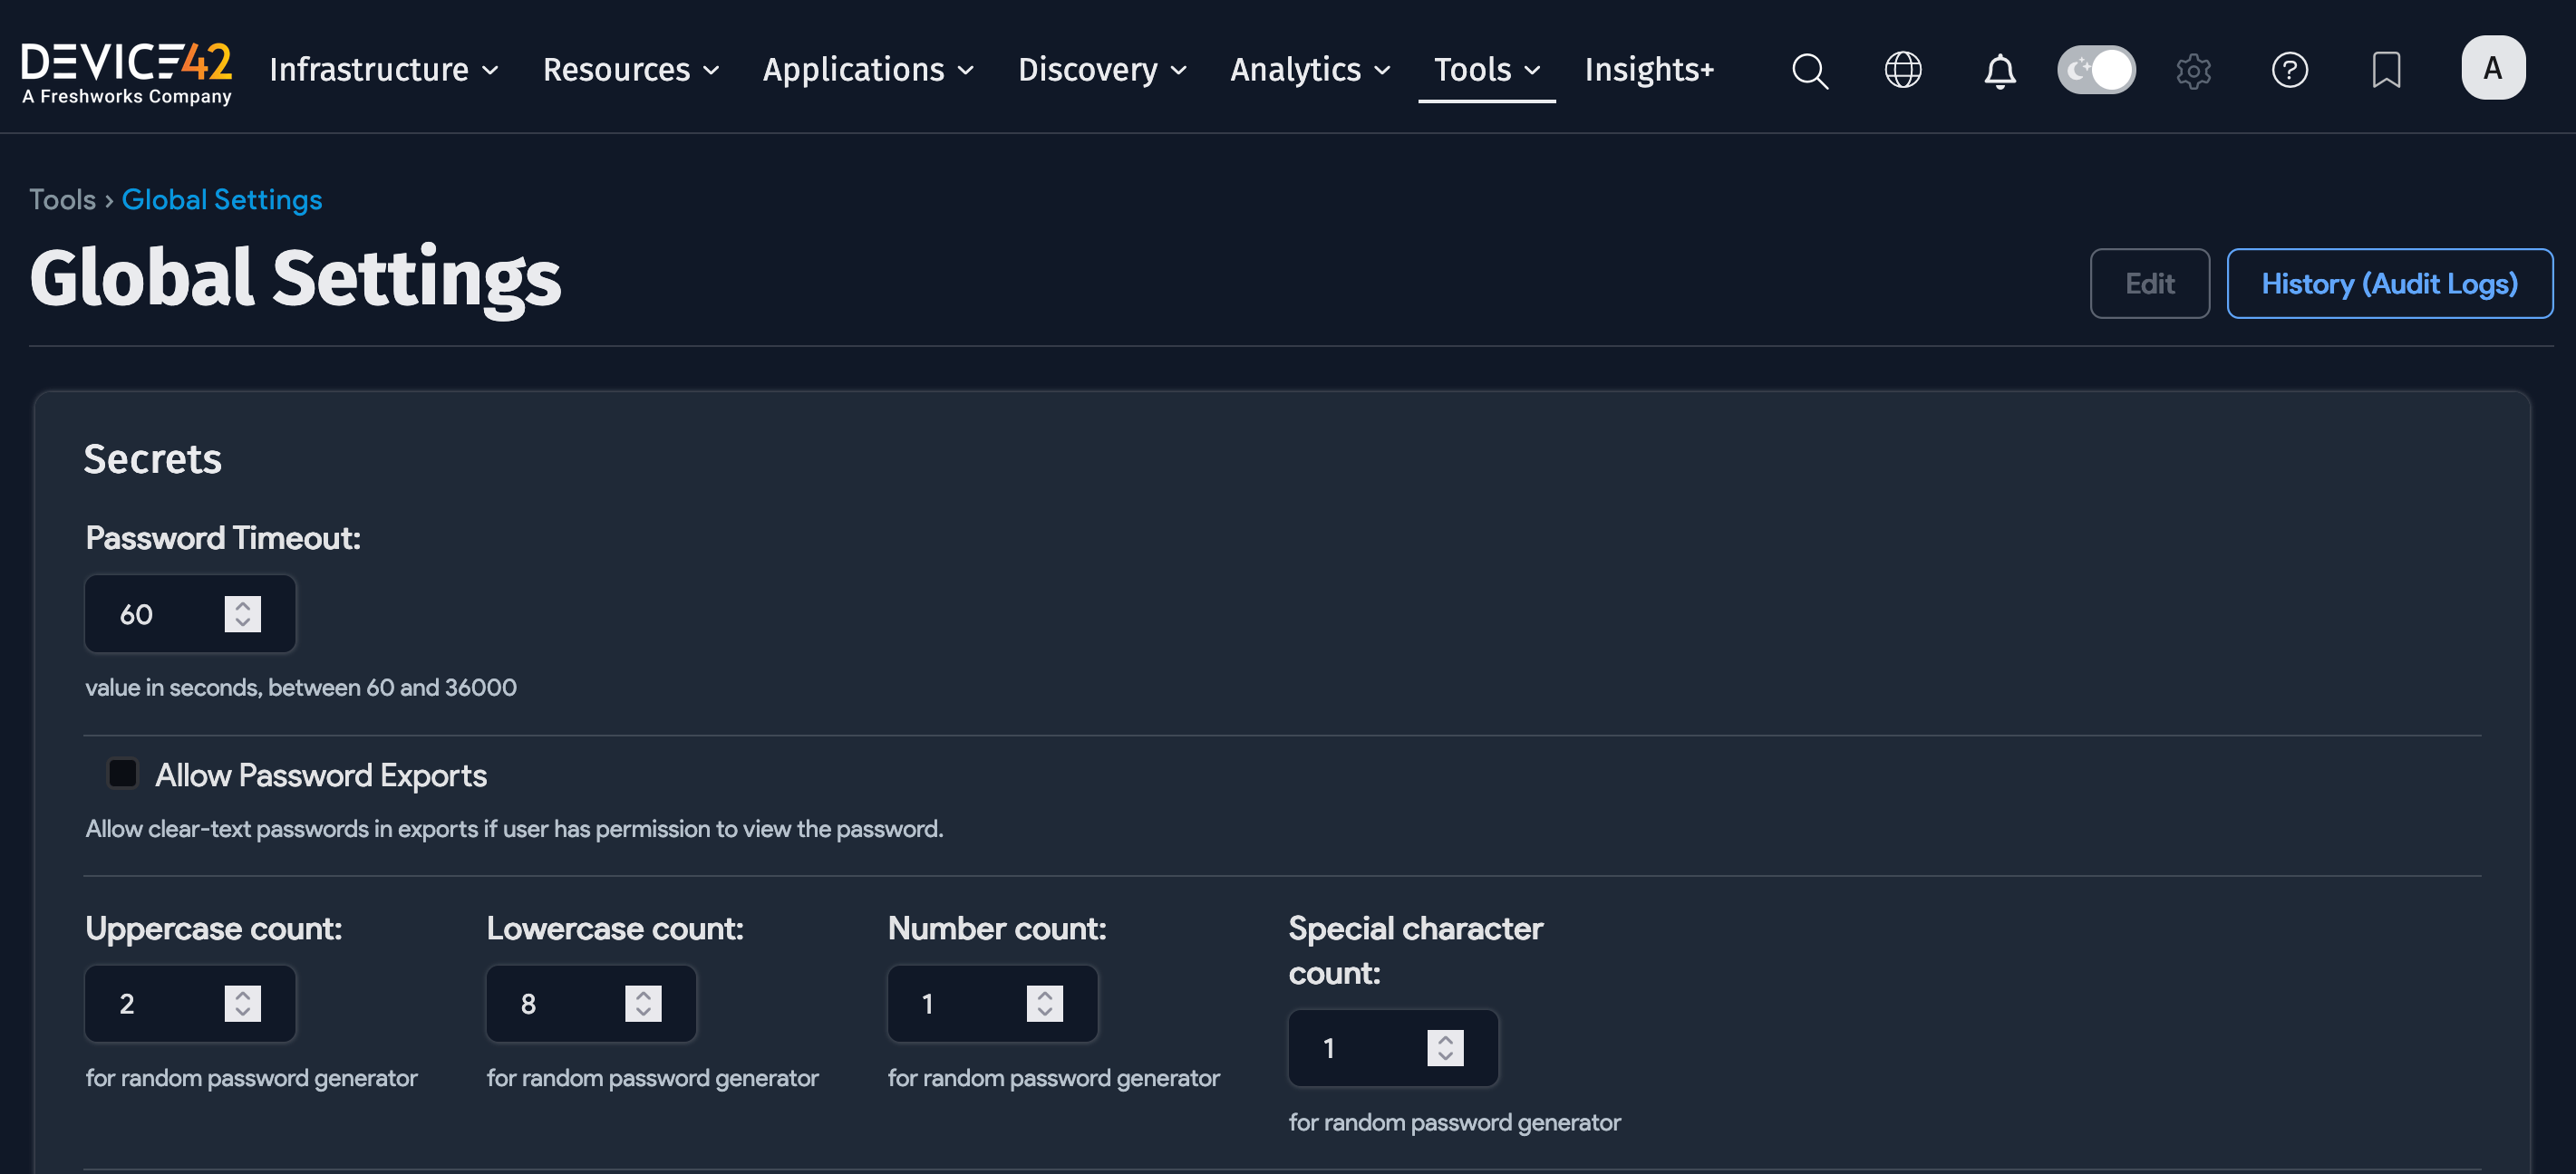Viewport: 2576px width, 1174px height.
Task: Switch to light mode with the theme toggle
Action: click(x=2096, y=69)
